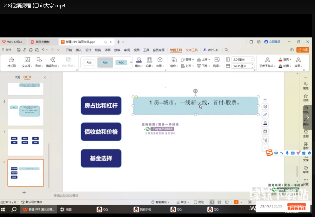
Task: Expand the shape style gallery arrow
Action: tap(131, 62)
